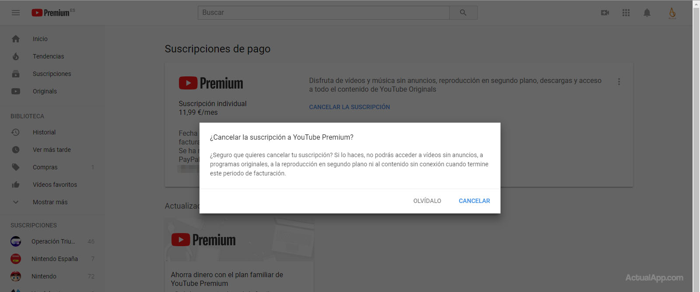Expand sidebar with Mostrar más chevron

16,202
